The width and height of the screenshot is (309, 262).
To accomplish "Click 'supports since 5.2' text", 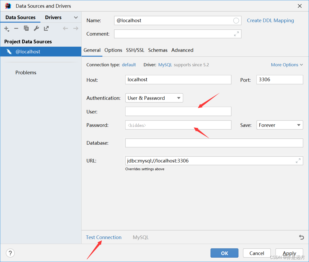I will click(191, 65).
